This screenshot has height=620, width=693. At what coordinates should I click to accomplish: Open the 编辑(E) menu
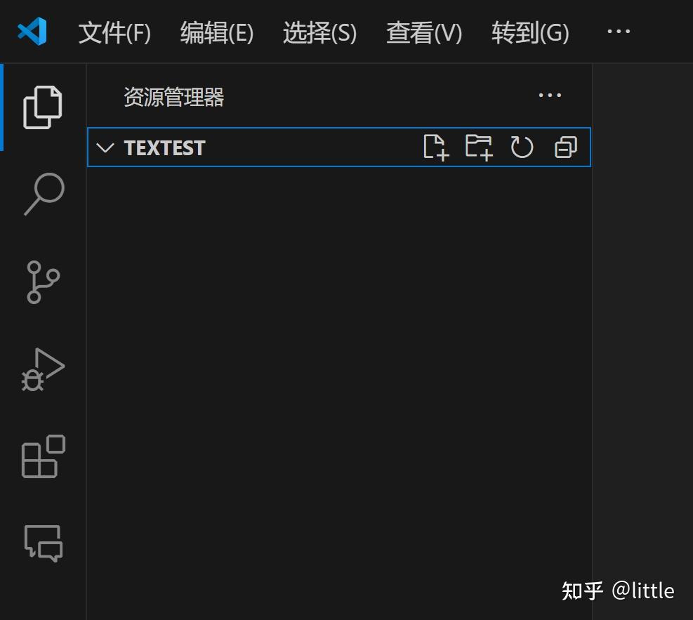[216, 32]
